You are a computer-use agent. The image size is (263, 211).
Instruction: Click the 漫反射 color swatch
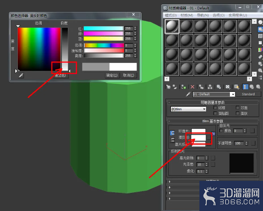click(x=199, y=137)
